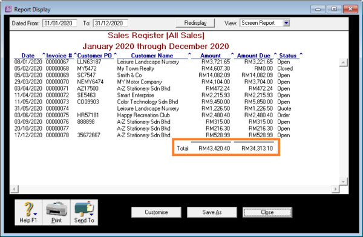Click the Order status entry
Screen dimensions: 363x237
[284, 115]
